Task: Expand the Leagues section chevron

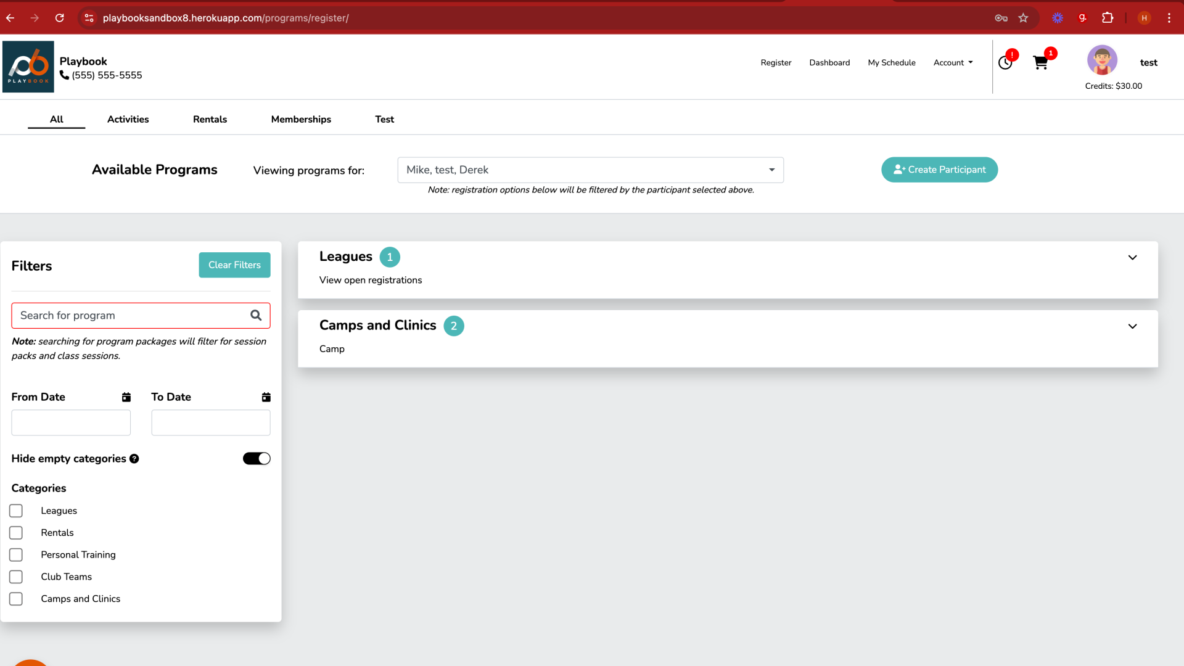Action: pos(1132,257)
